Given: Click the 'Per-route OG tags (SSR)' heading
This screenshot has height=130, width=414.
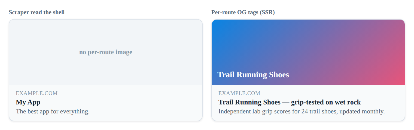Looking at the screenshot, I should click(243, 12).
